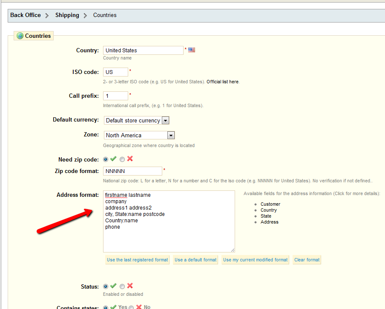Image resolution: width=385 pixels, height=309 pixels.
Task: Enable the Status radio button
Action: tap(106, 286)
